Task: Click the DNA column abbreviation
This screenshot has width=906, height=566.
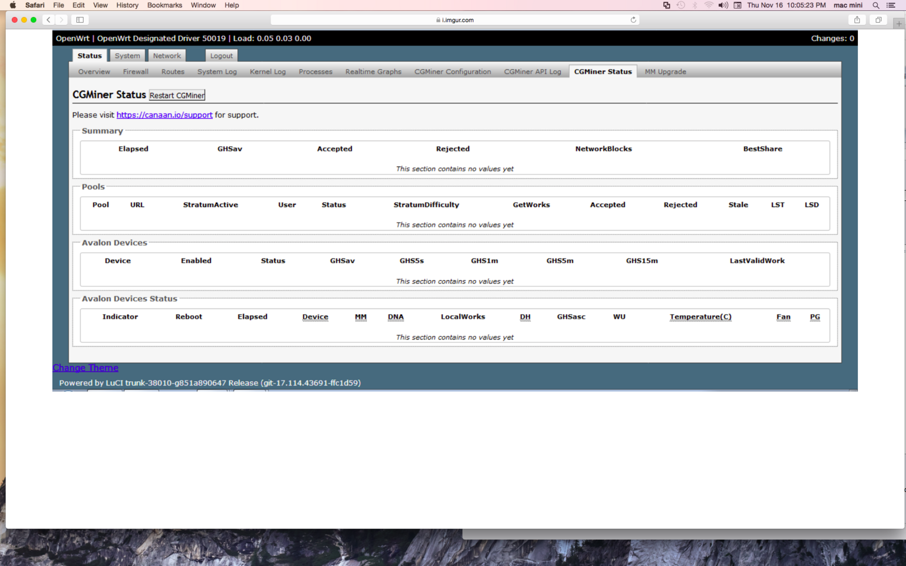Action: click(396, 317)
